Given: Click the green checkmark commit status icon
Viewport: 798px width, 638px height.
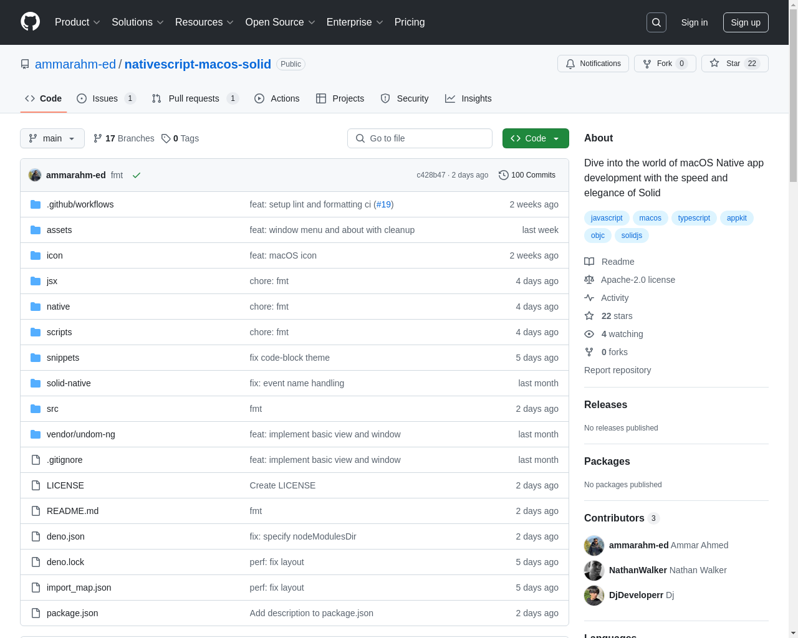Looking at the screenshot, I should [137, 175].
